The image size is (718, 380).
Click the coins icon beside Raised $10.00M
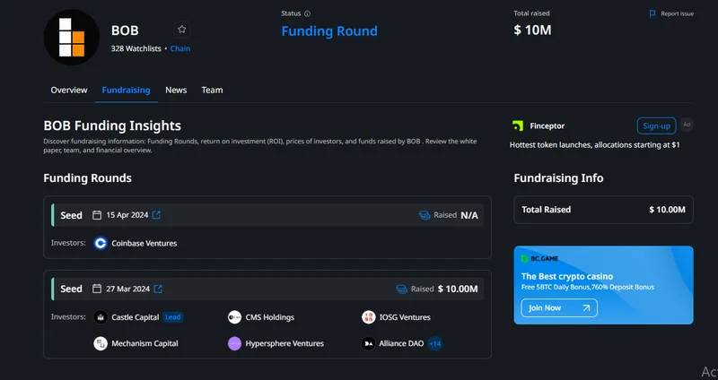click(x=401, y=289)
